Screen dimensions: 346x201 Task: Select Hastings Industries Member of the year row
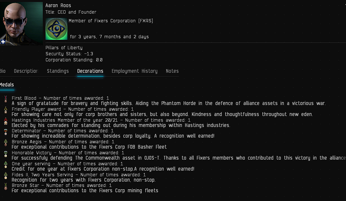(x=101, y=120)
